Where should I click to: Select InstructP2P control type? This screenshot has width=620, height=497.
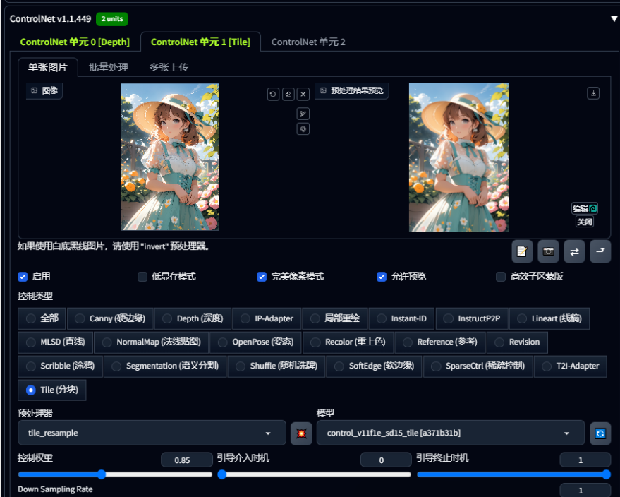coord(472,318)
